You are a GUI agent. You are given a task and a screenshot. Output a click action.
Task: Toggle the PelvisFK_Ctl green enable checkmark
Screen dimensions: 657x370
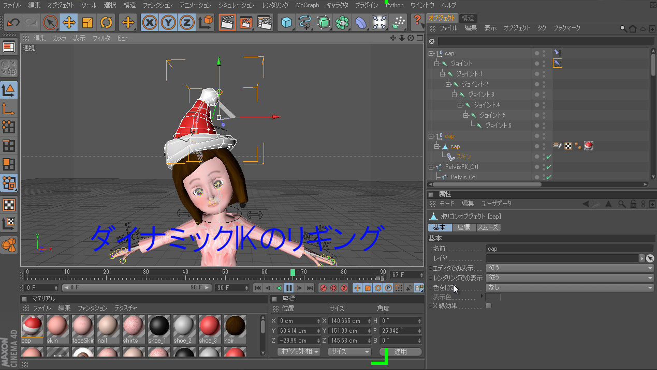pos(549,167)
